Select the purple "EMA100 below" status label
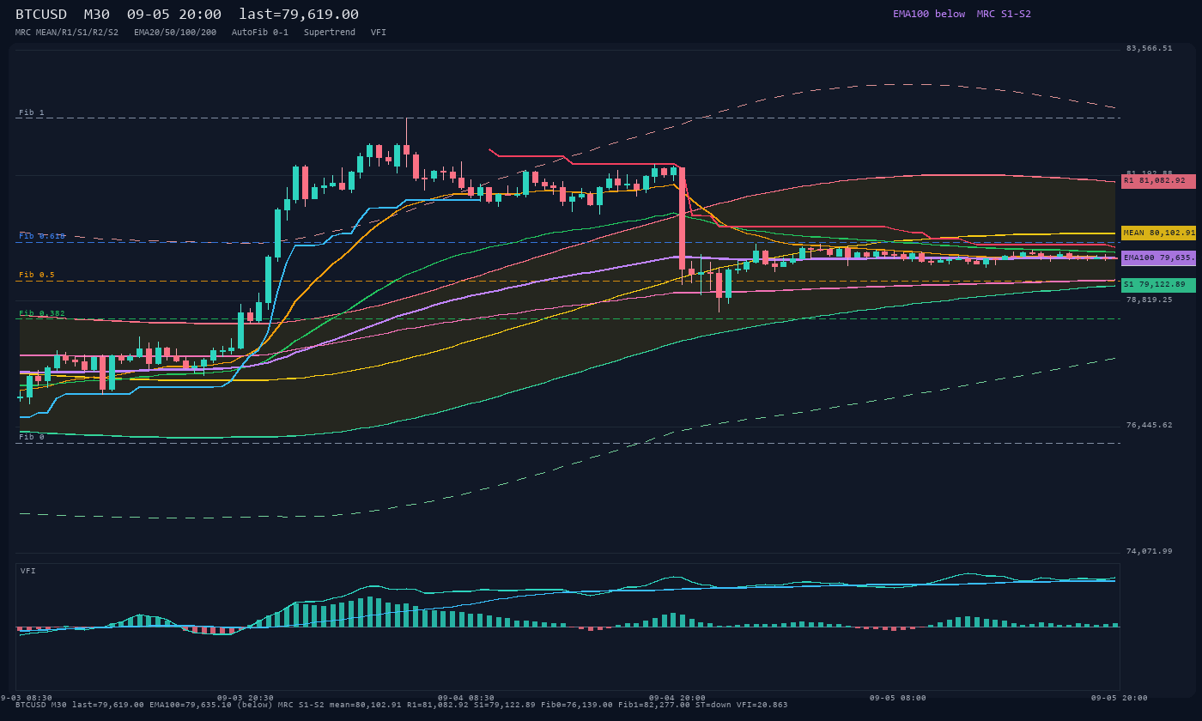This screenshot has width=1202, height=721. pos(929,14)
